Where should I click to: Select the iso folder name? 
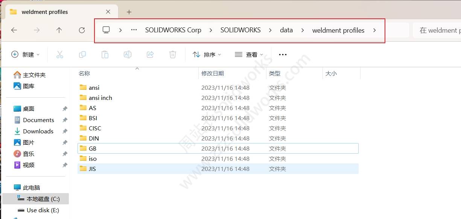(93, 159)
